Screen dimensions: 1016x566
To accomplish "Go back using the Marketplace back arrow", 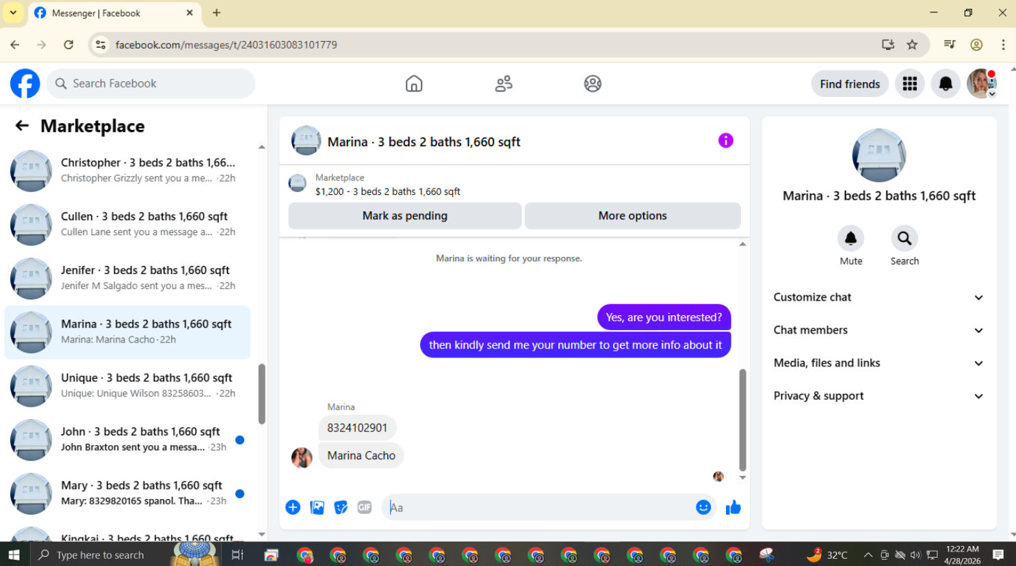I will coord(22,126).
